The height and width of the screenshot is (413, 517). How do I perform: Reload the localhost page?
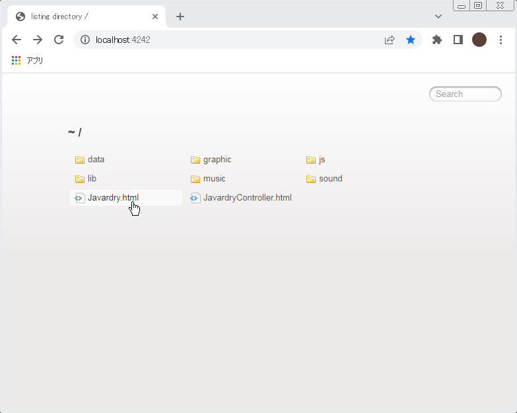[x=59, y=40]
